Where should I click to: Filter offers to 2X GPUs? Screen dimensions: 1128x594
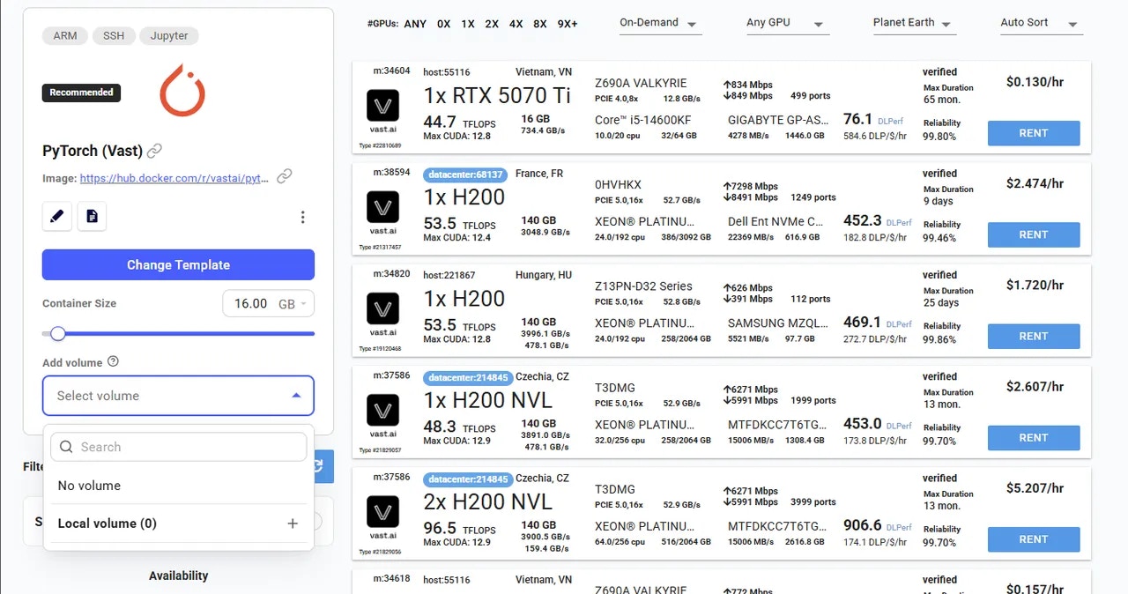coord(492,24)
